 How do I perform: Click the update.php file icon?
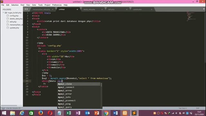(8, 28)
